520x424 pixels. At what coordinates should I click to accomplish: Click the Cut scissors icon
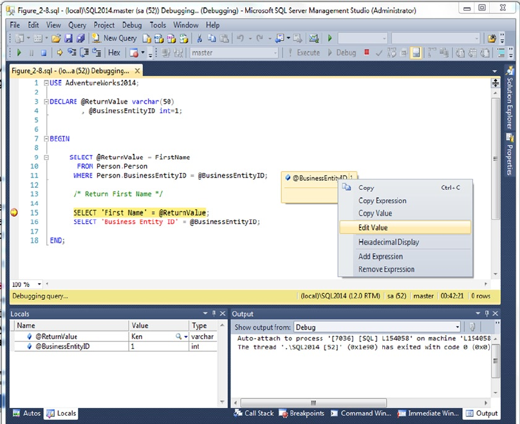[x=200, y=38]
